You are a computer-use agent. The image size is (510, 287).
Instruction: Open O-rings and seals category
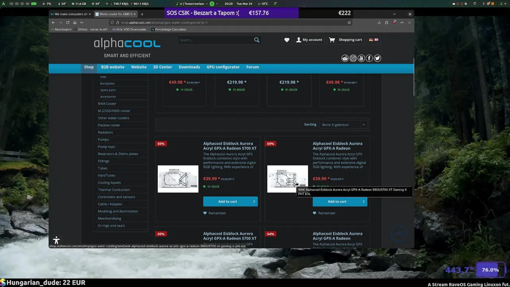click(111, 226)
